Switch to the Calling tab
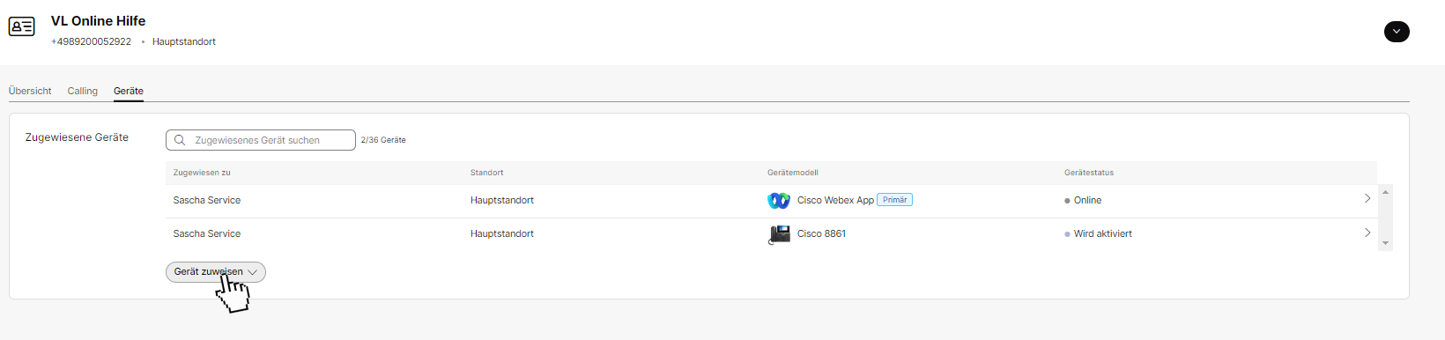1445x340 pixels. pyautogui.click(x=83, y=91)
